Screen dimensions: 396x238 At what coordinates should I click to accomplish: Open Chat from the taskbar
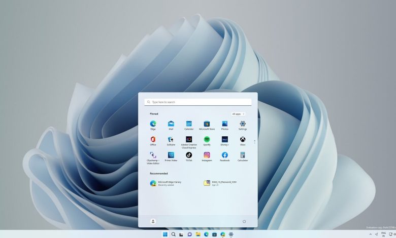(x=190, y=234)
